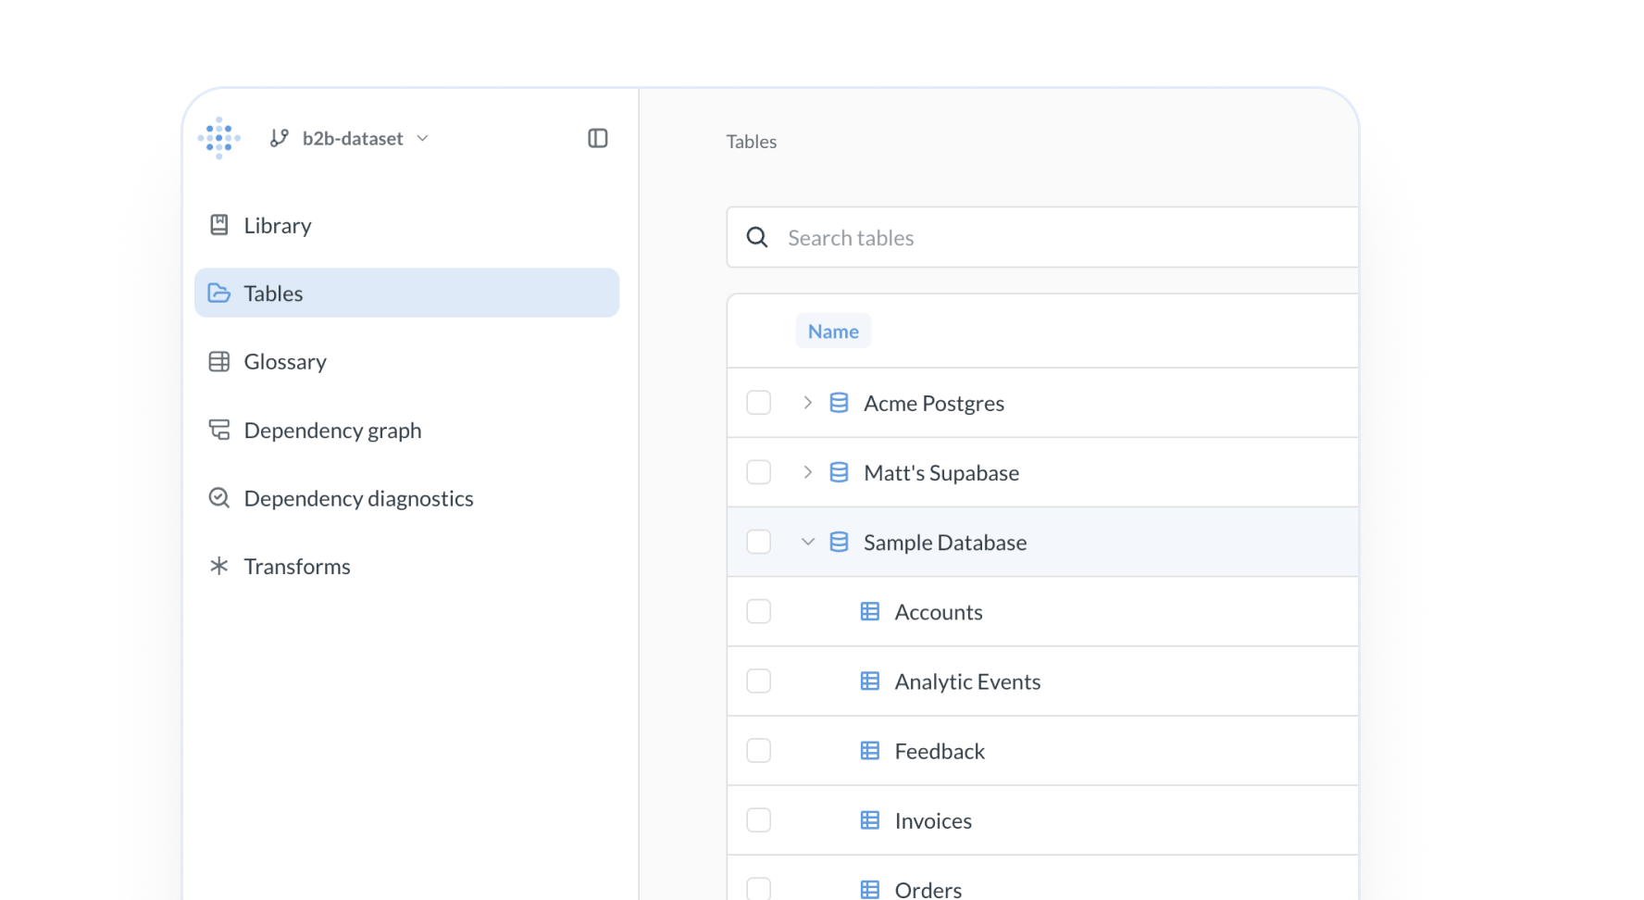
Task: Expand the Acme Postgres database
Action: (x=807, y=403)
